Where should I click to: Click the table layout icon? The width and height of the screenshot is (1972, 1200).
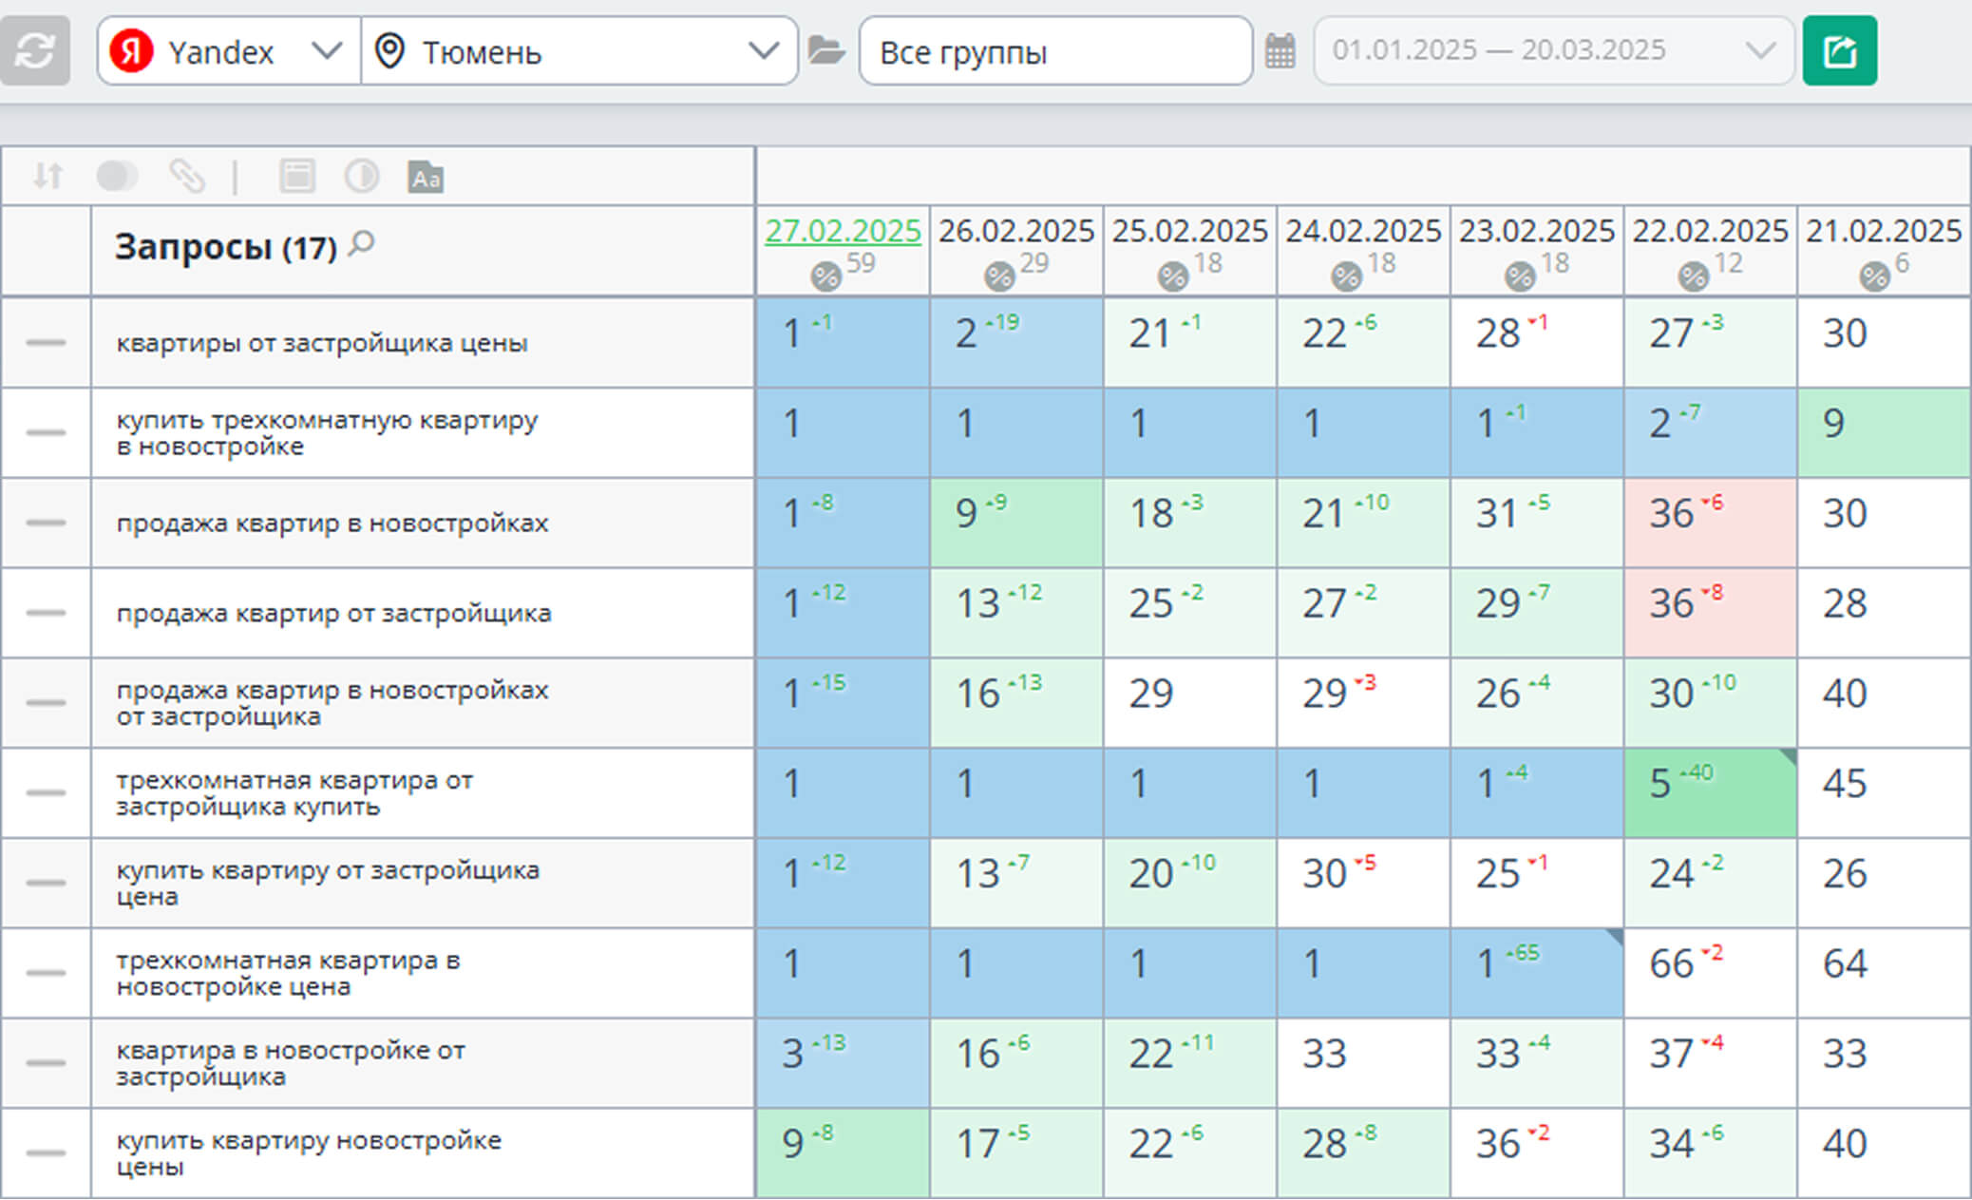(297, 176)
